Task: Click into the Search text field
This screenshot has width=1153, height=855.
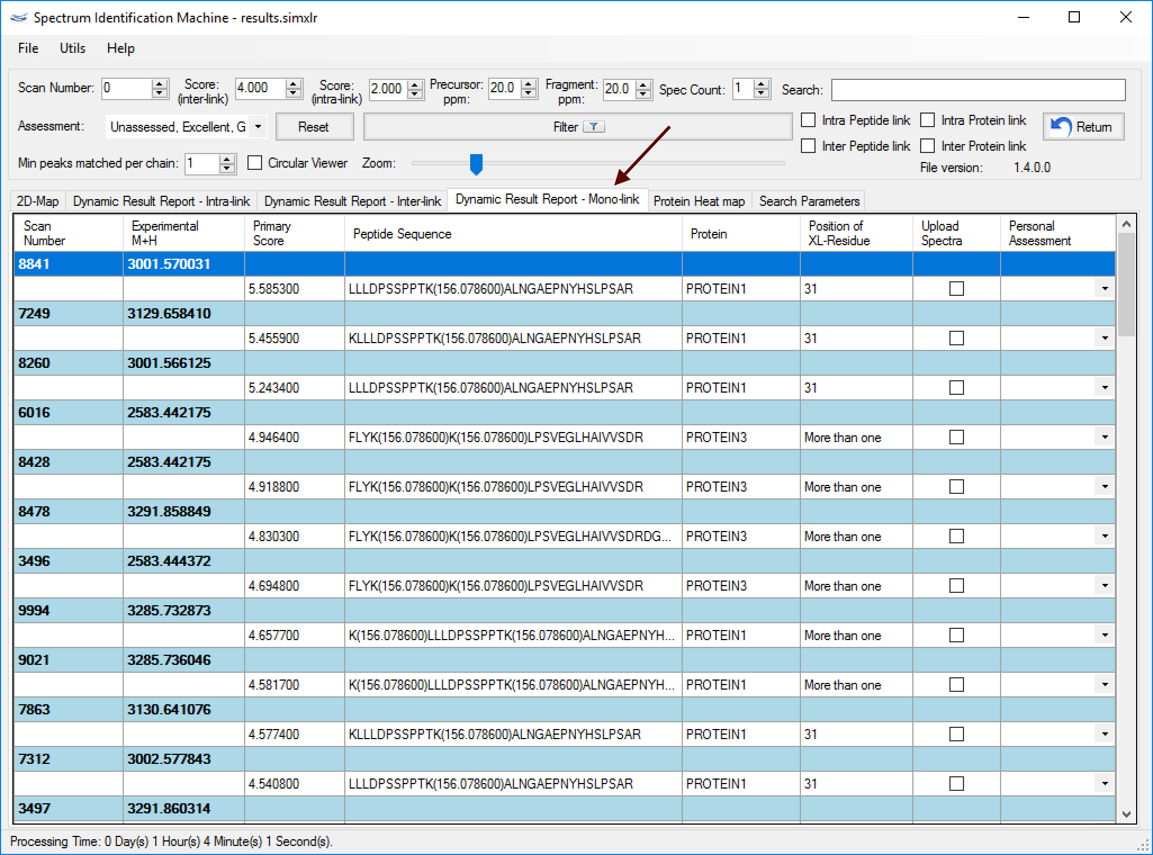Action: pyautogui.click(x=978, y=89)
